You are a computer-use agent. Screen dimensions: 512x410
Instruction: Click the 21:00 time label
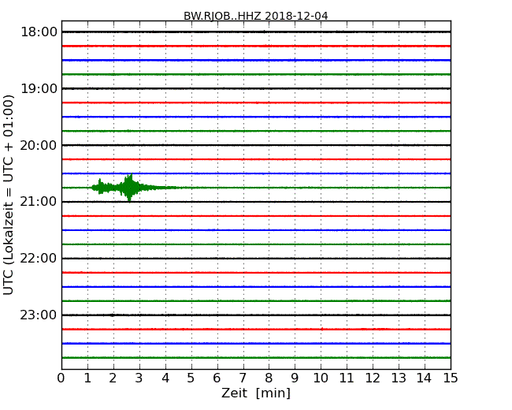point(39,201)
